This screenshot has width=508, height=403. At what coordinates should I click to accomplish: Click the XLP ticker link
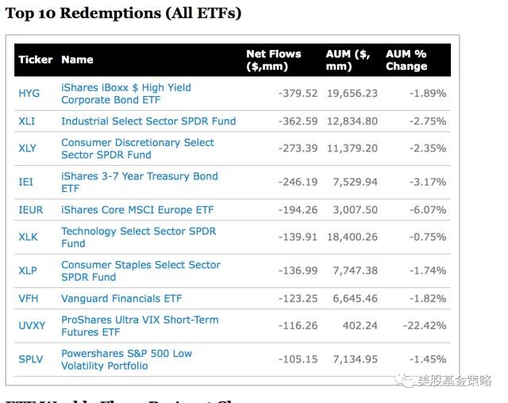tap(28, 271)
